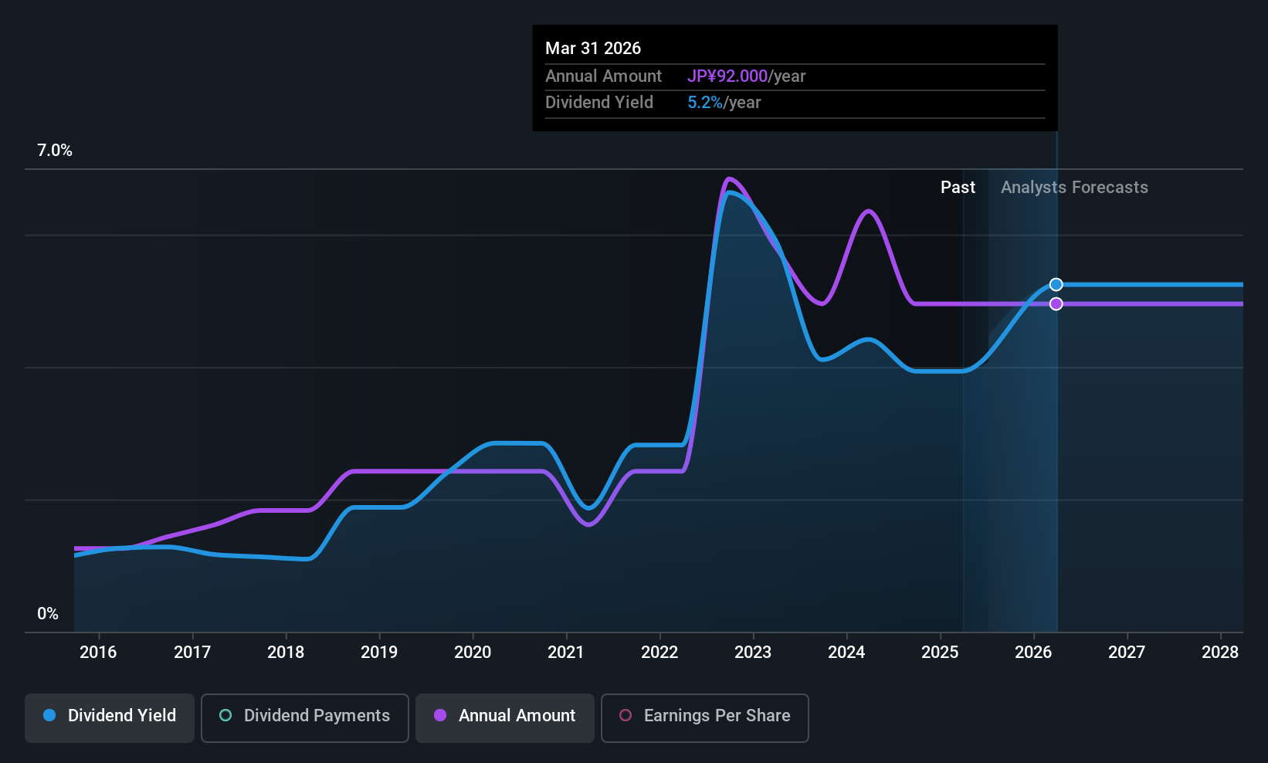The width and height of the screenshot is (1268, 763).
Task: Click the 2020 x-axis label
Action: 473,653
